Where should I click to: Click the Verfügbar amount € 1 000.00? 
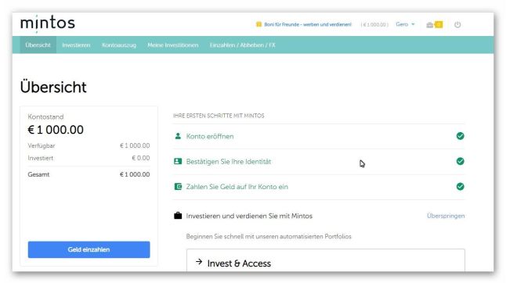[x=135, y=145]
